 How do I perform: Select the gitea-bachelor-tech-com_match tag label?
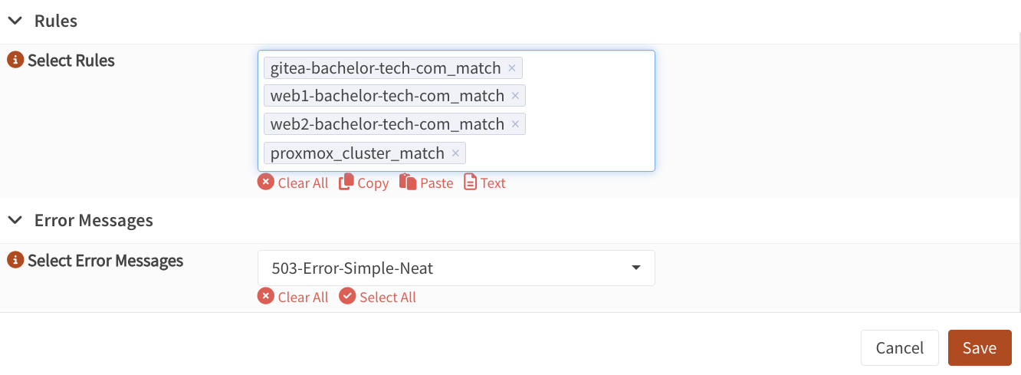point(386,68)
